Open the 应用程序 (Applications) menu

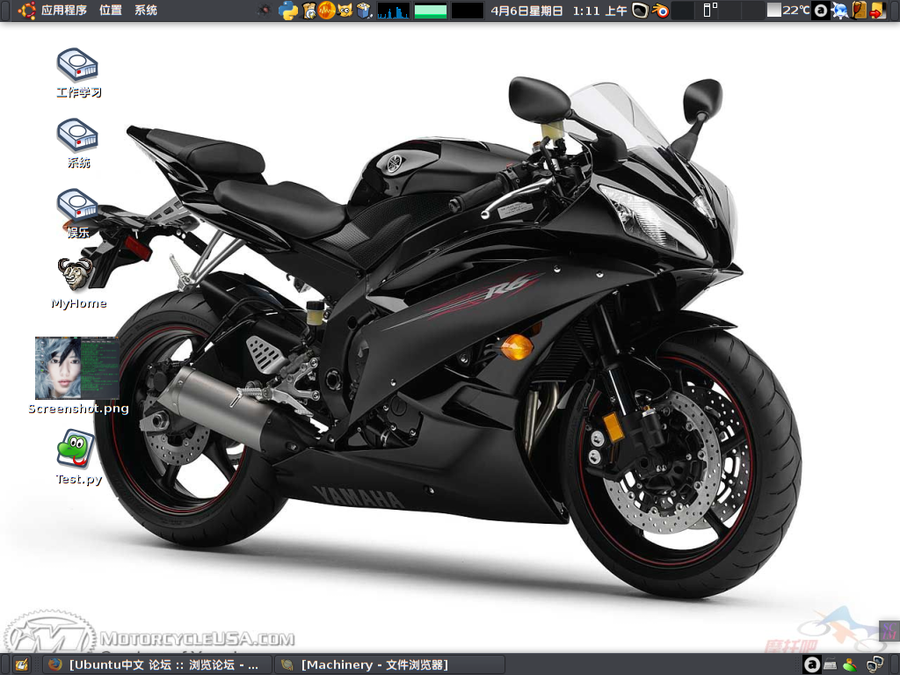coord(63,11)
